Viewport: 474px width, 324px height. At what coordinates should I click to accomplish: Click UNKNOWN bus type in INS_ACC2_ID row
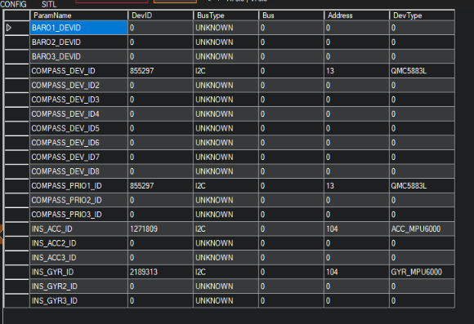coord(226,243)
